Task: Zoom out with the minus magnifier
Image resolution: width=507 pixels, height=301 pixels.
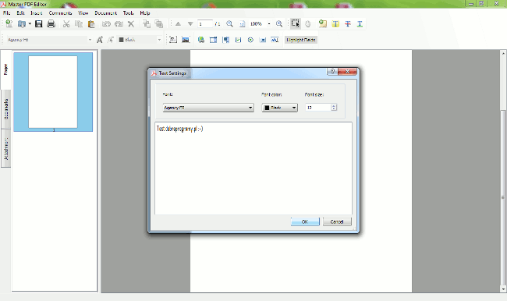Action: pyautogui.click(x=229, y=23)
